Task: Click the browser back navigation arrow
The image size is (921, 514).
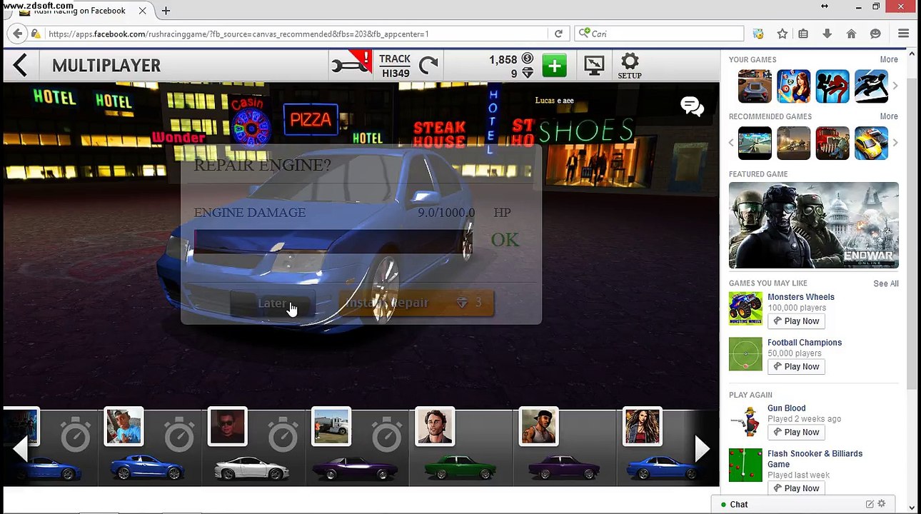Action: (18, 34)
